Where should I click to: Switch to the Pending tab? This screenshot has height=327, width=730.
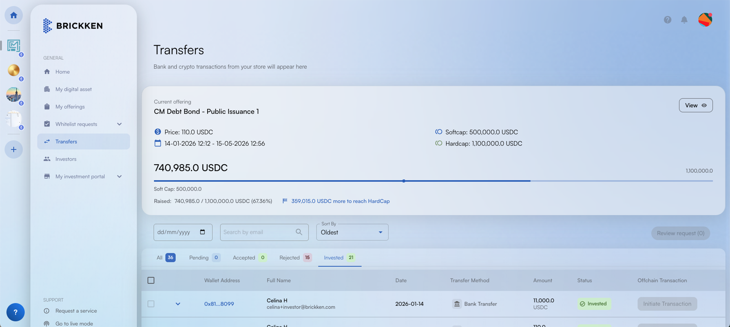click(x=205, y=257)
